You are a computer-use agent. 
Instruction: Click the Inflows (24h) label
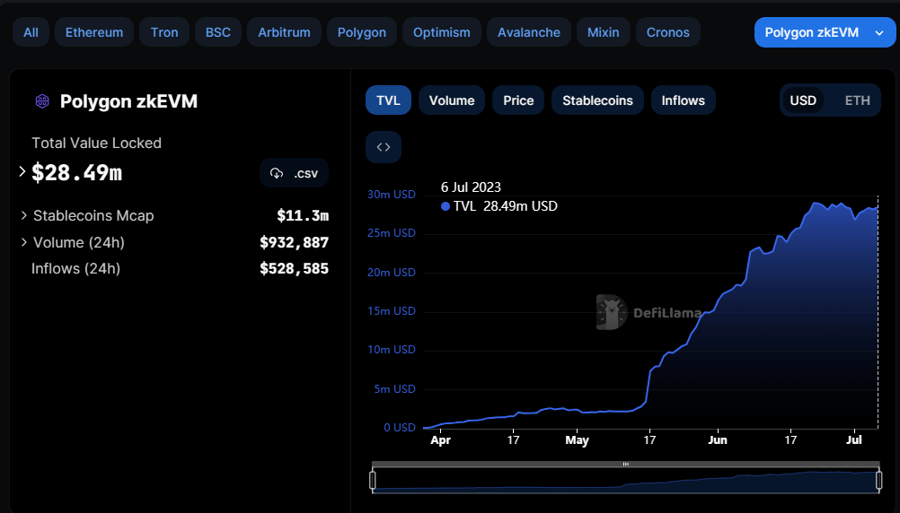(x=75, y=268)
